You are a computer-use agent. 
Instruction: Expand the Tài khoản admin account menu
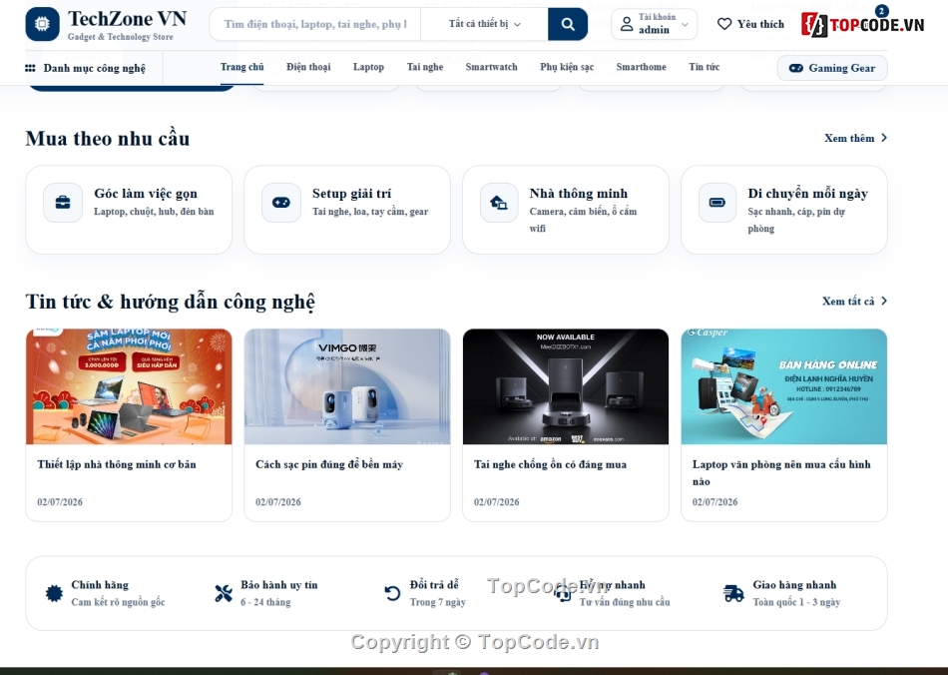click(655, 24)
